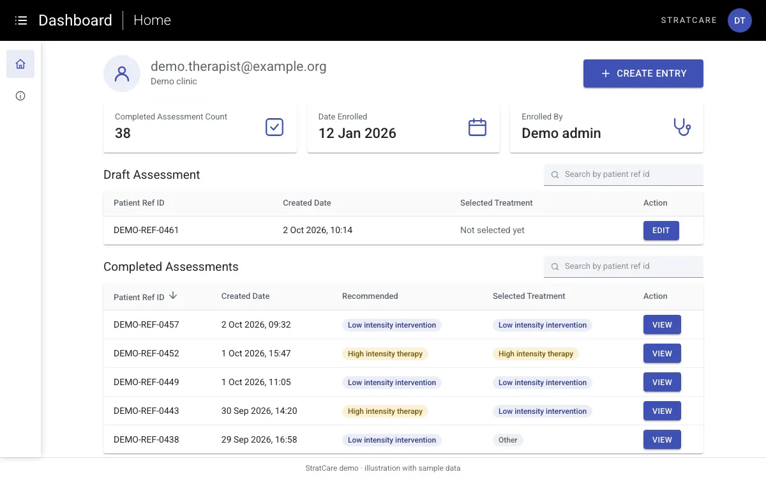Click date 2 Oct 2026, 10:14
766x479 pixels.
(318, 230)
